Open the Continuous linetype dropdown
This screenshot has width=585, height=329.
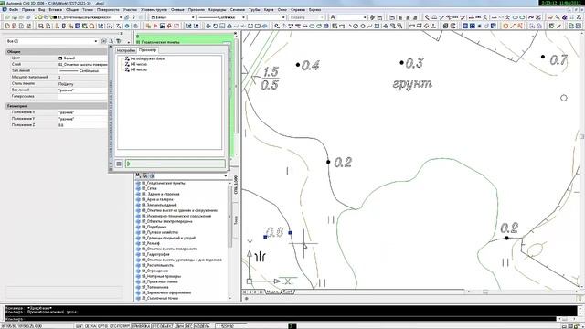243,17
